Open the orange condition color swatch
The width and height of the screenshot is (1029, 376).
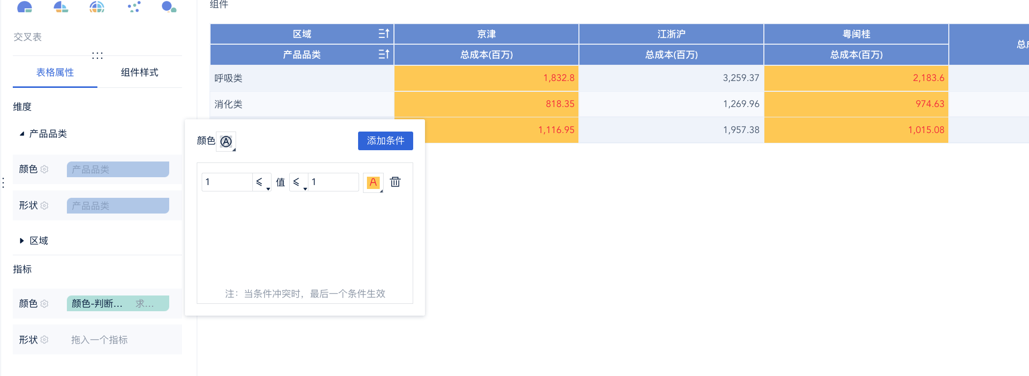click(x=373, y=183)
